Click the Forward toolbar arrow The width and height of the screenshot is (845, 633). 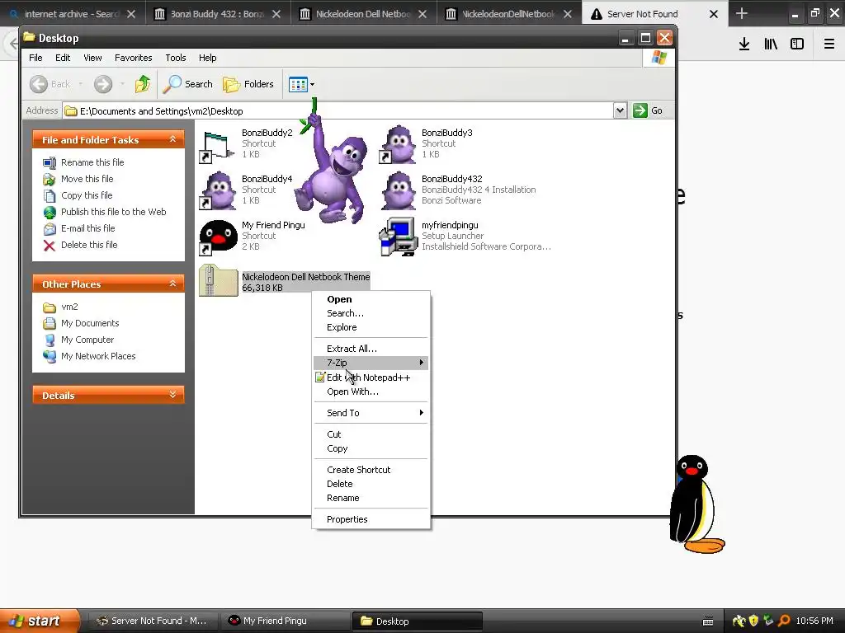coord(103,84)
